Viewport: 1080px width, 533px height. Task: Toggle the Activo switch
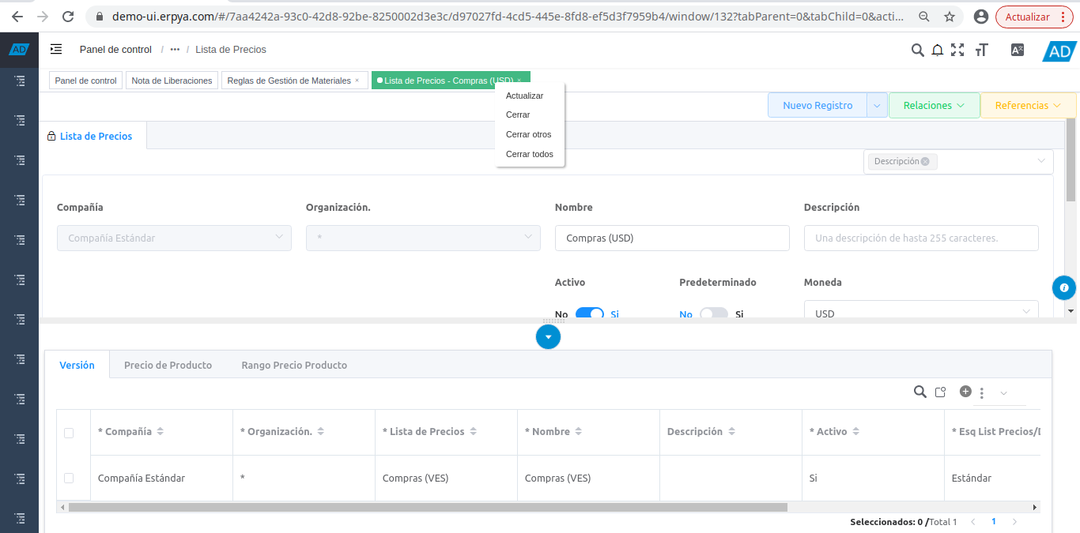(x=589, y=313)
